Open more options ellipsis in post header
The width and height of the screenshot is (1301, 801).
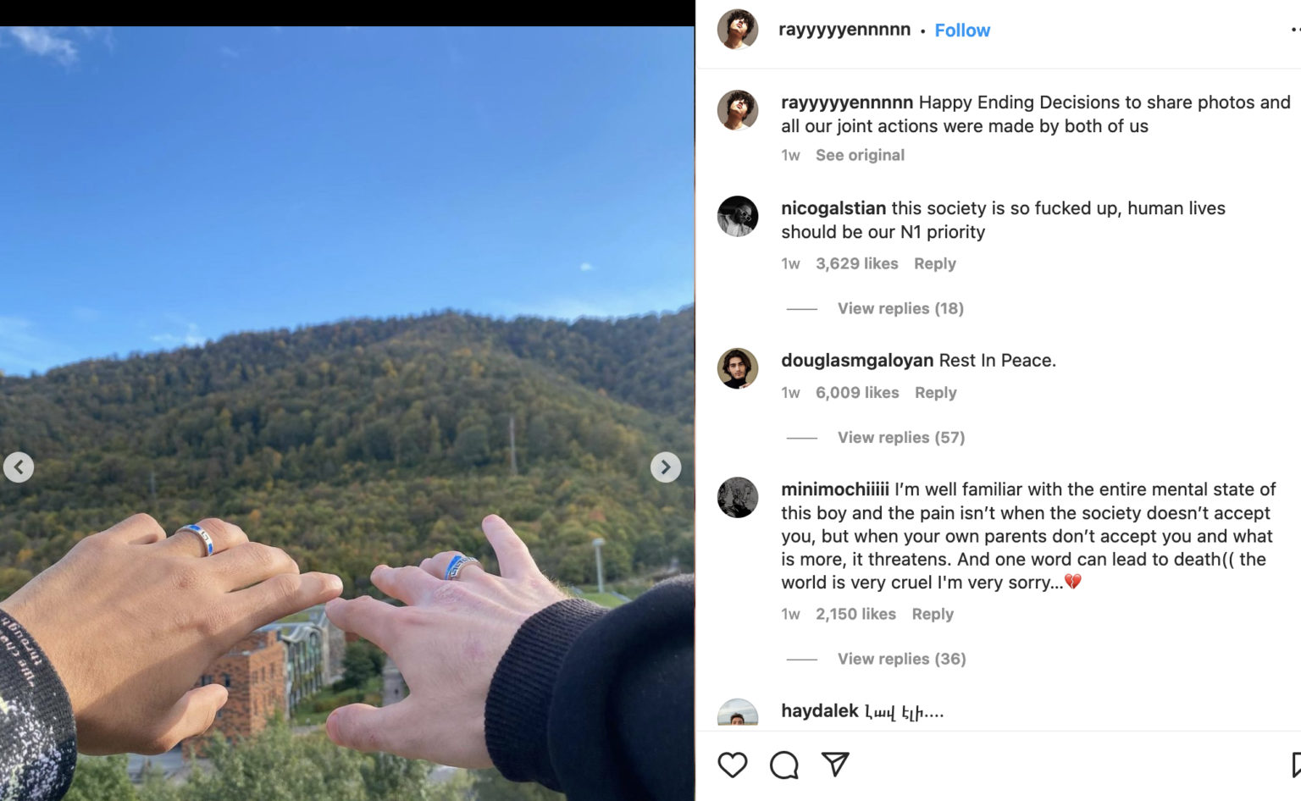[1295, 30]
